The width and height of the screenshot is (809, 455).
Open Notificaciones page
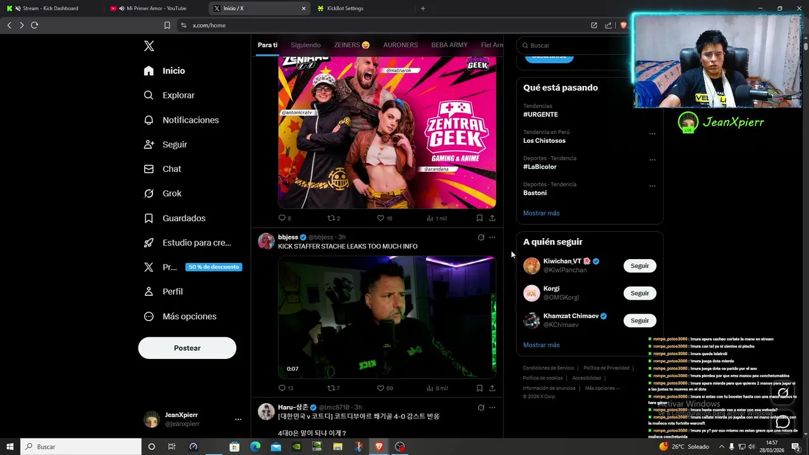coord(181,120)
